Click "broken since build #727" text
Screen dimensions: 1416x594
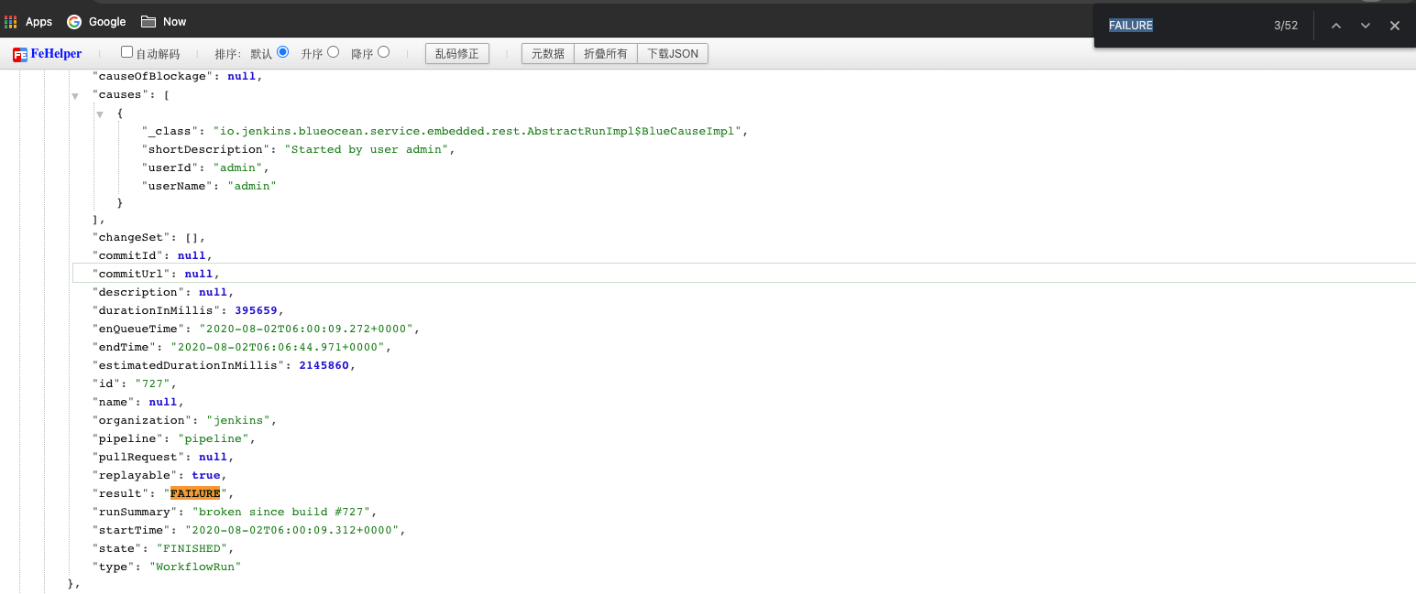[281, 512]
